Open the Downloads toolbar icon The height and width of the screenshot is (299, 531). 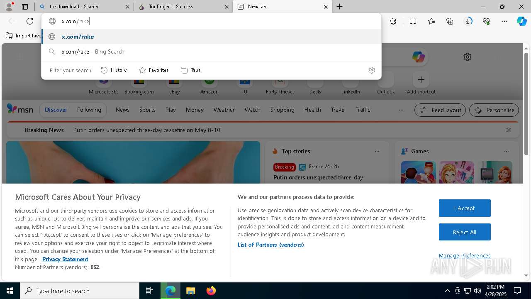point(468,21)
